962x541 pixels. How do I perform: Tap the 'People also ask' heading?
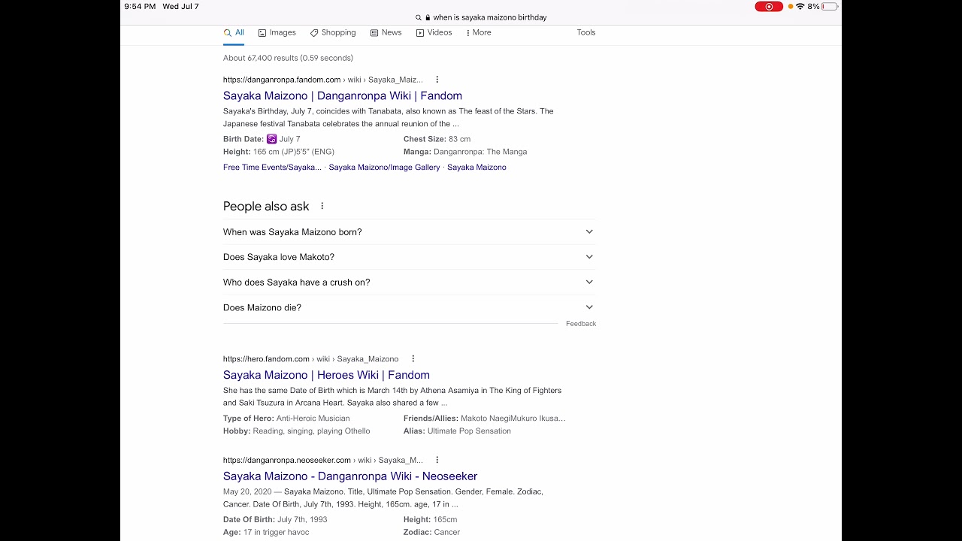tap(266, 207)
